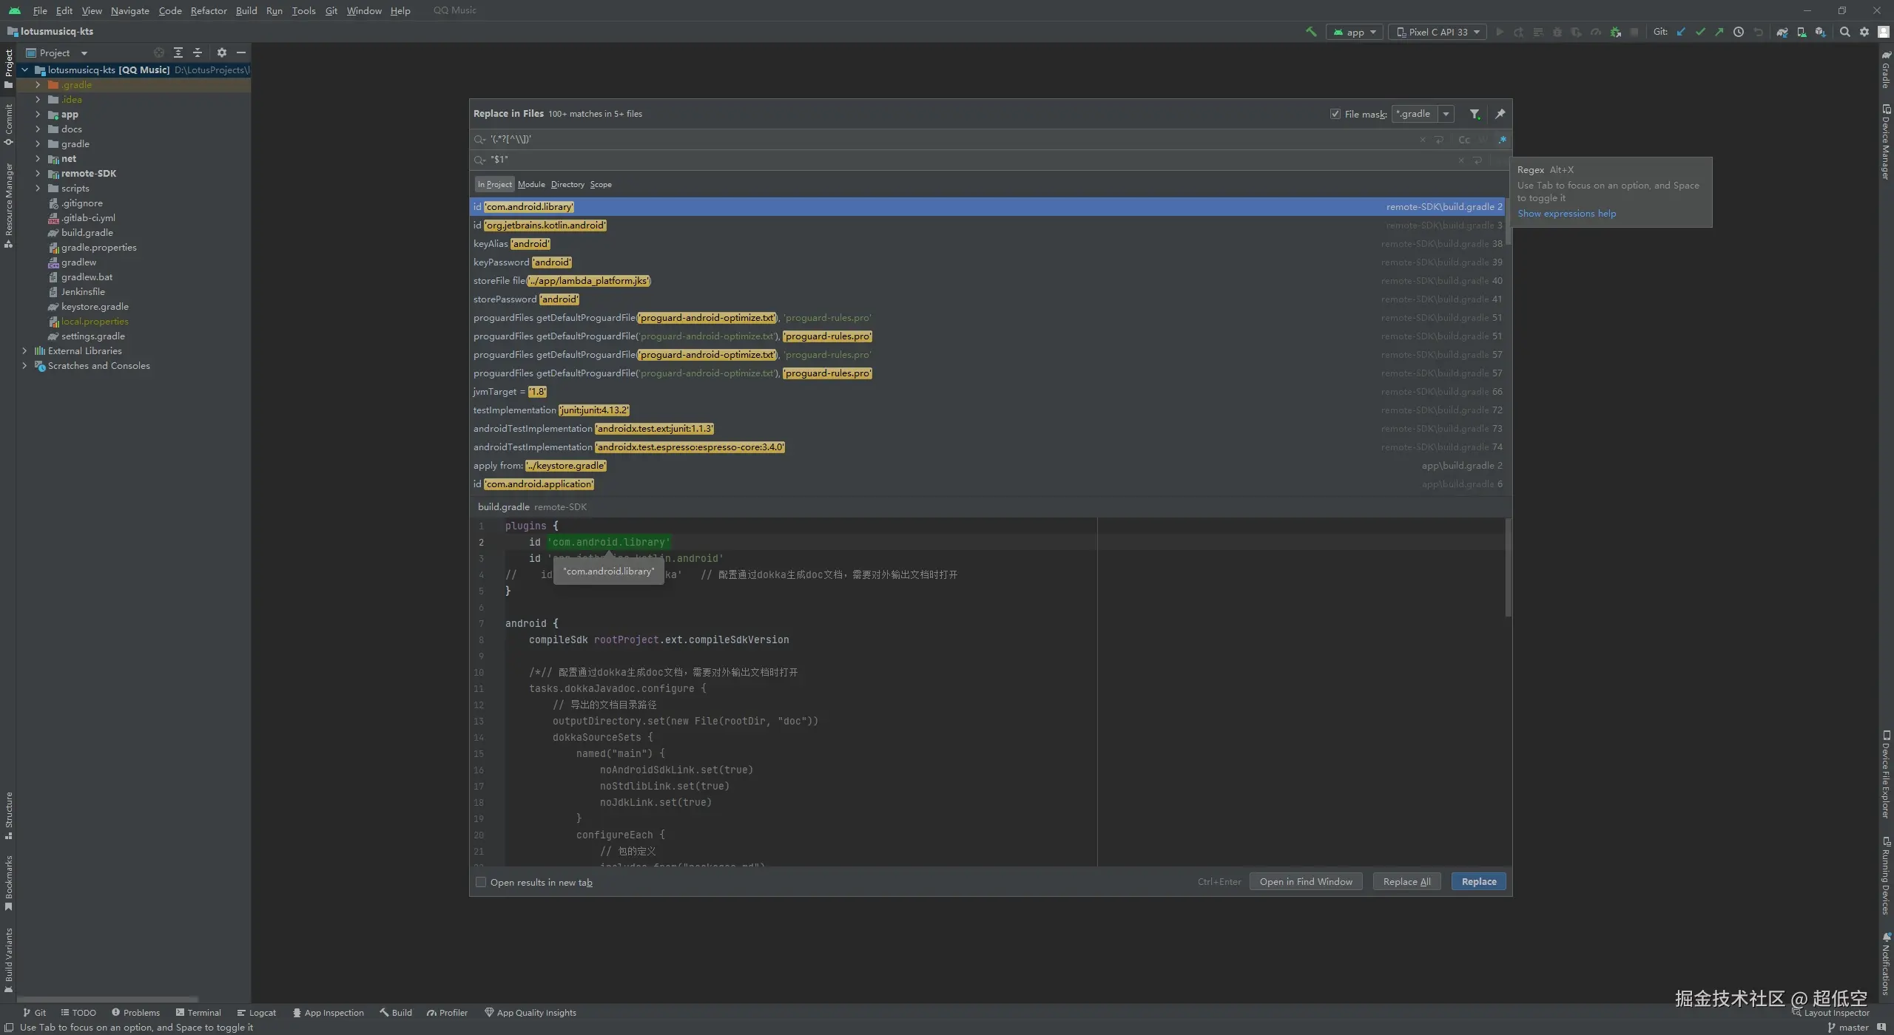Screen dimensions: 1894x1035
Task: Open the file mask *.gradle dropdown
Action: pyautogui.click(x=1446, y=114)
